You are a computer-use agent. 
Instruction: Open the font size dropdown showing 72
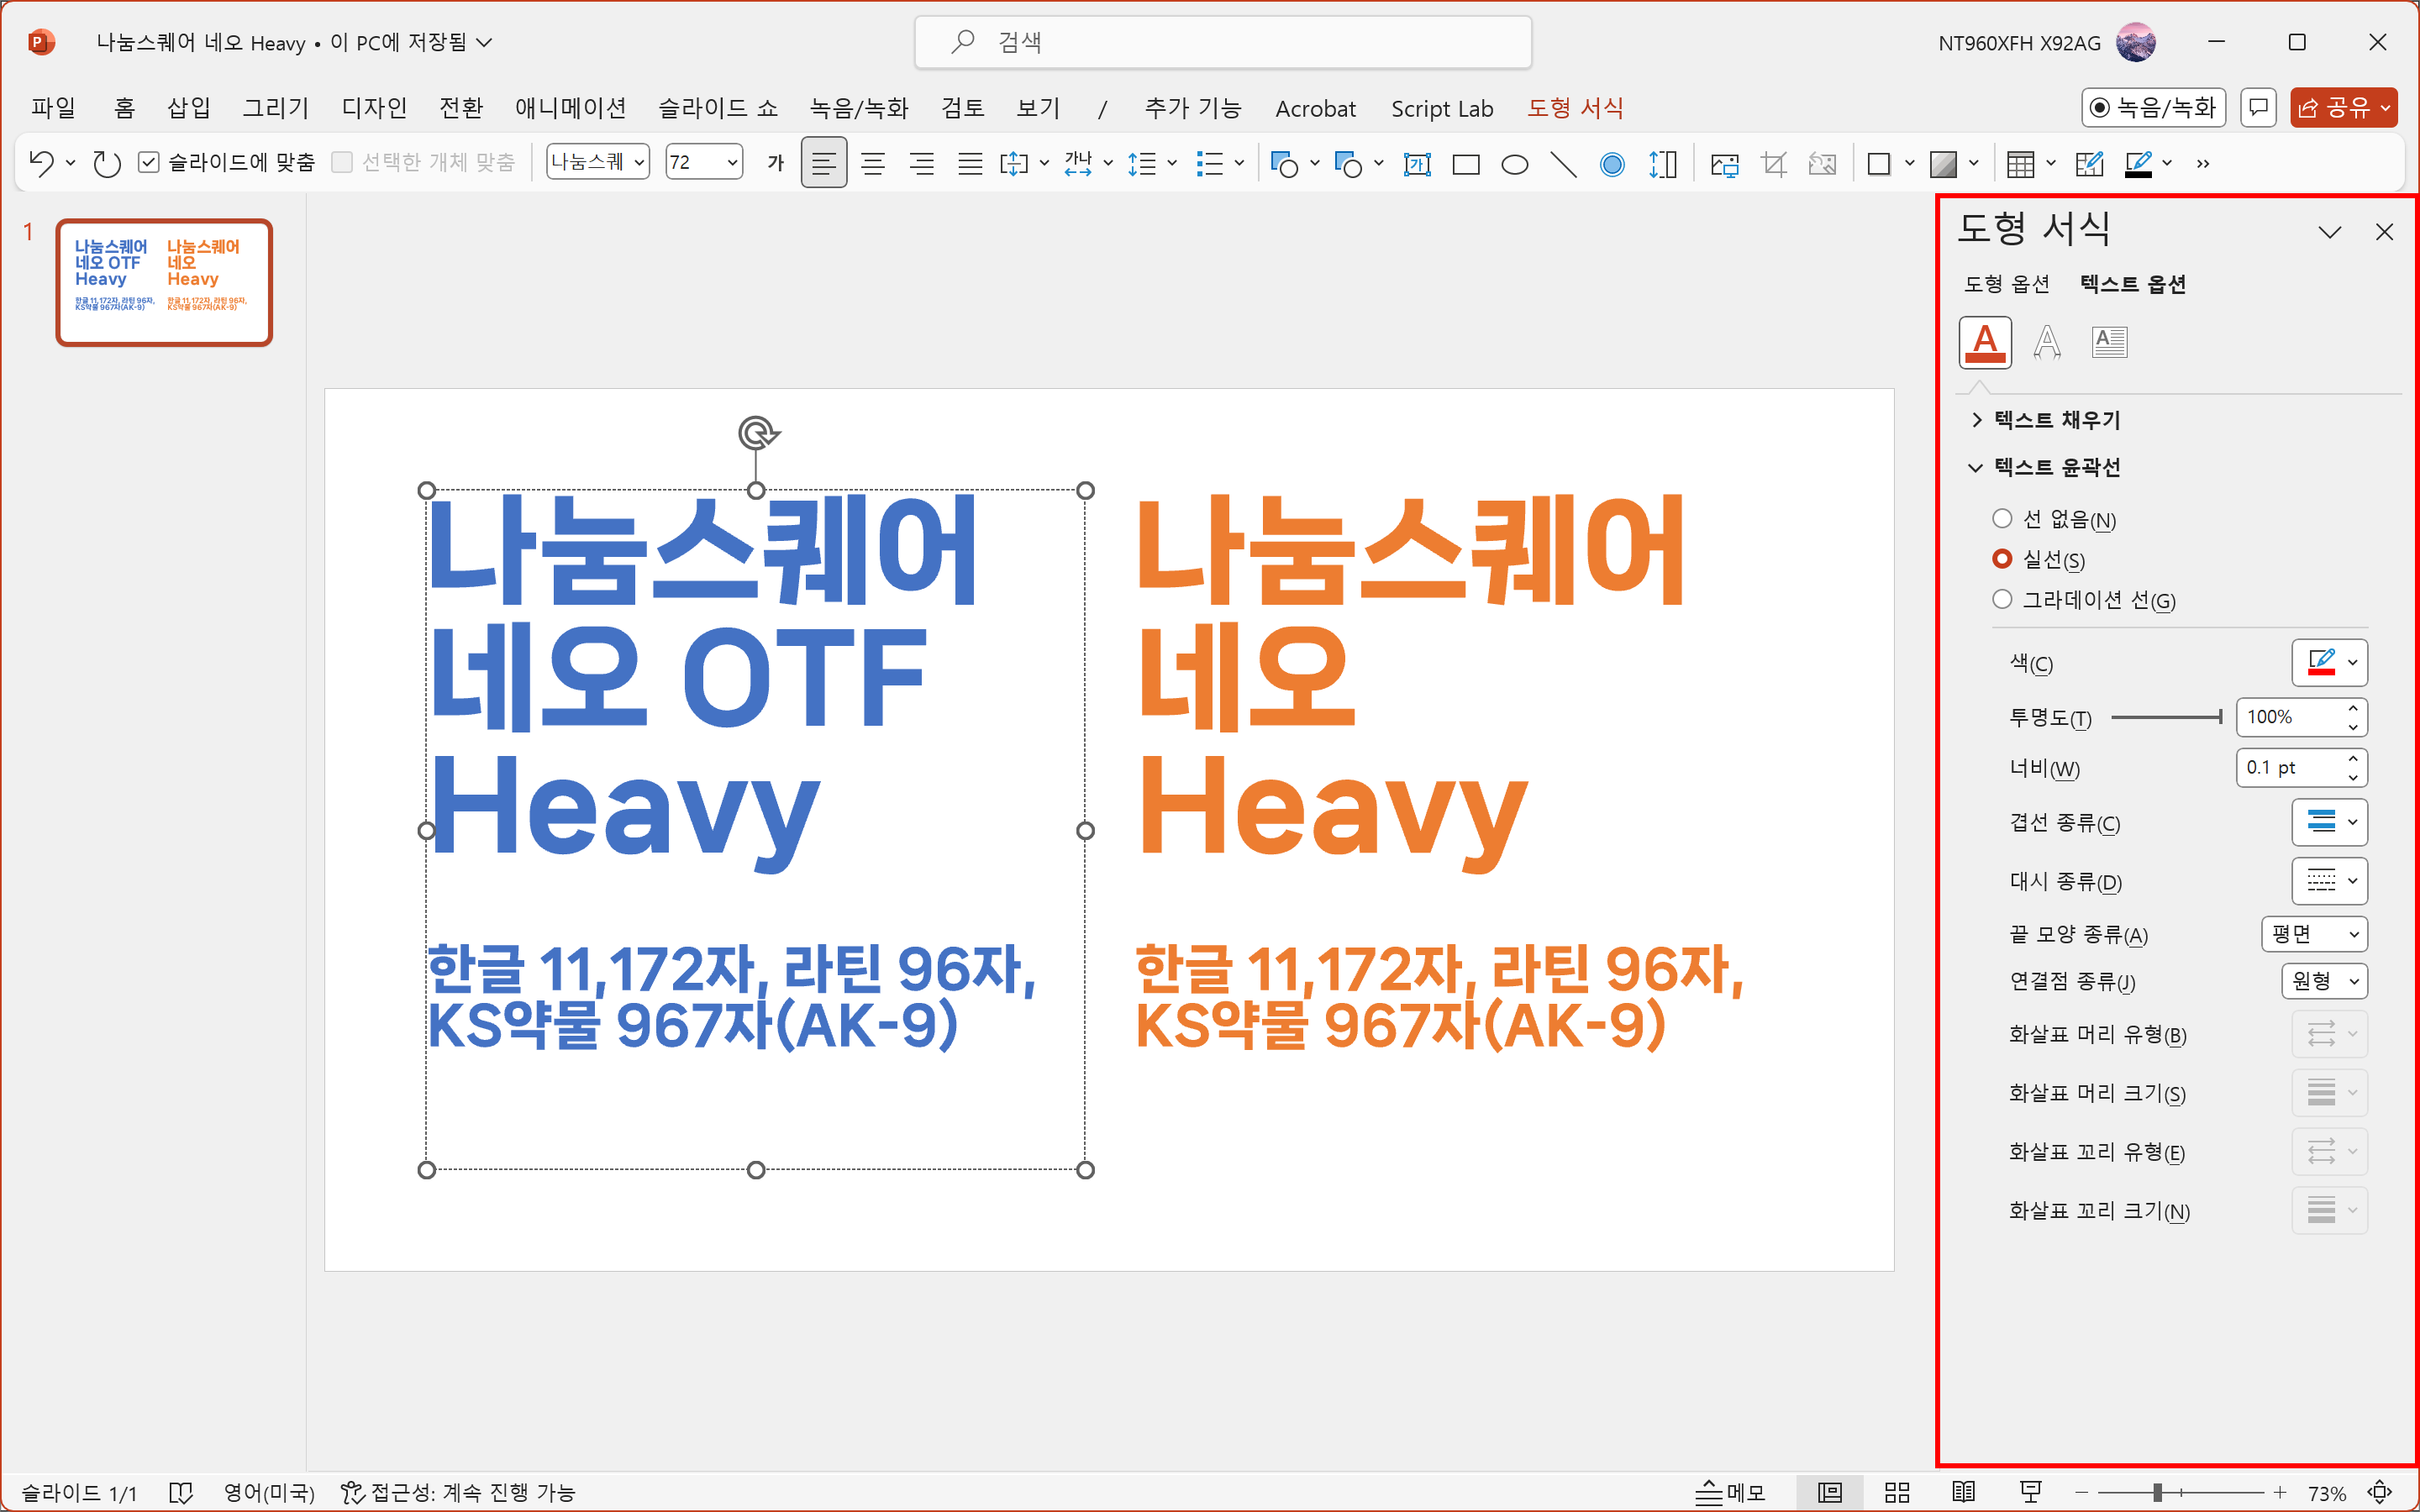pos(732,162)
